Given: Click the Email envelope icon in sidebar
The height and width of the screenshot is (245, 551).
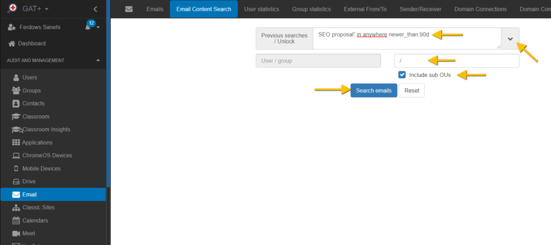Looking at the screenshot, I should (16, 194).
